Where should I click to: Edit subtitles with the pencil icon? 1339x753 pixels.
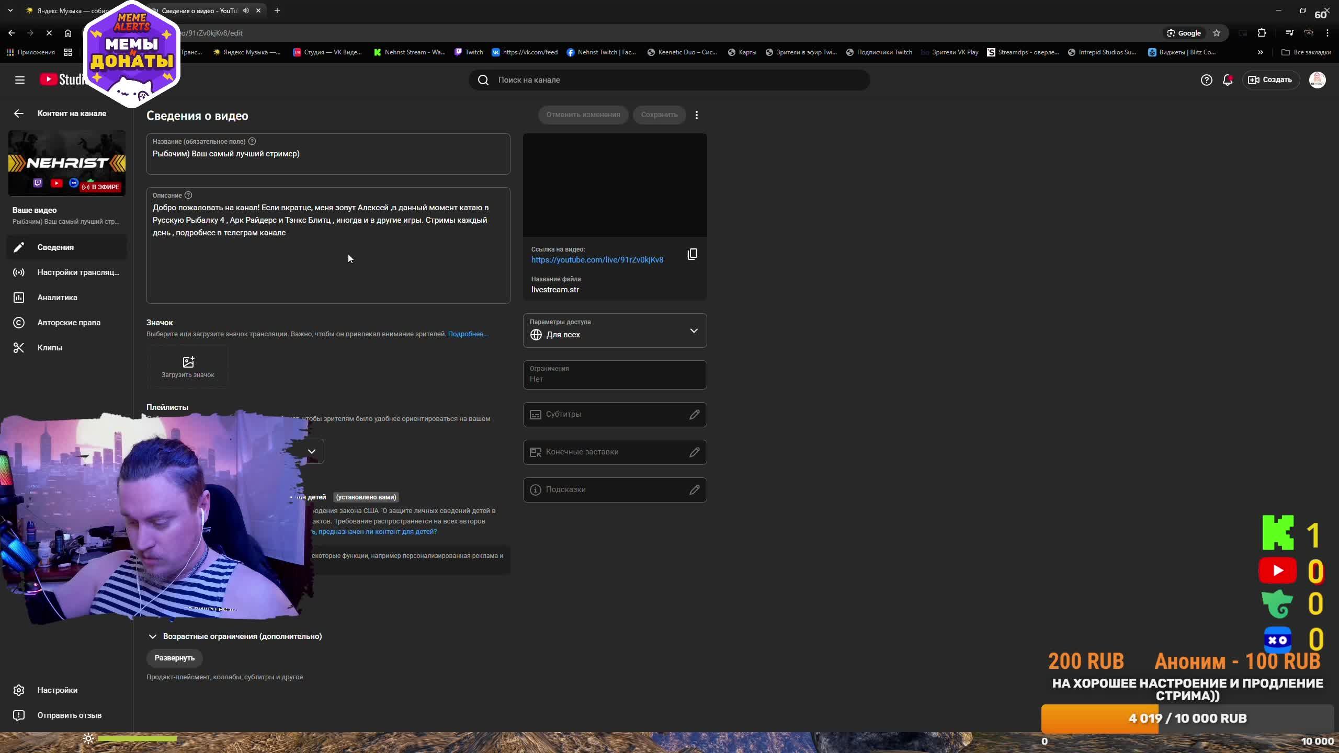click(x=694, y=415)
